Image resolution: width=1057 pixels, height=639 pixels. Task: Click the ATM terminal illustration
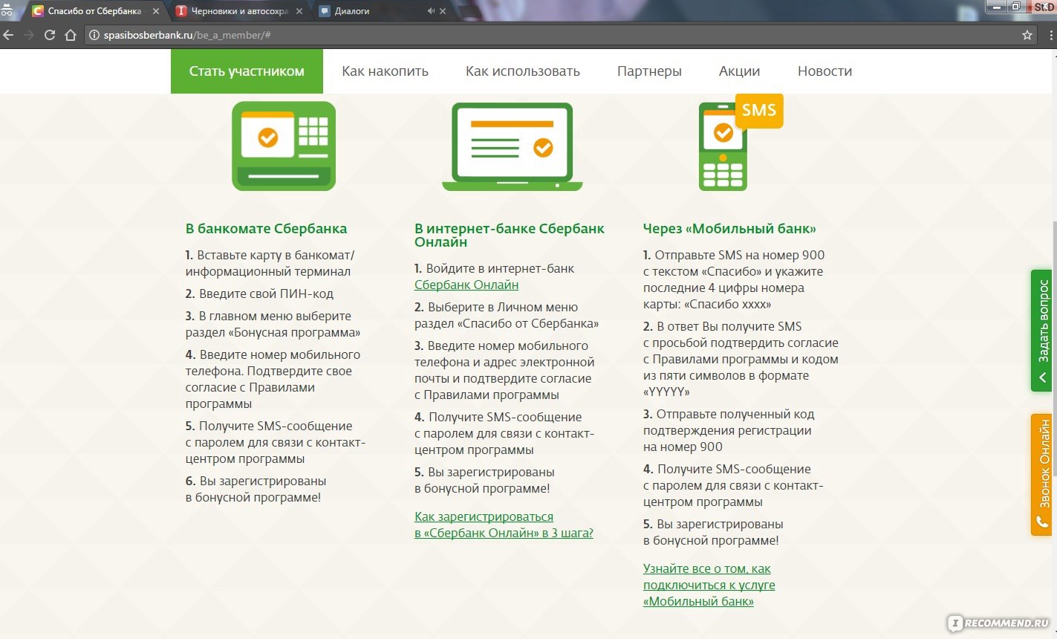[x=284, y=146]
